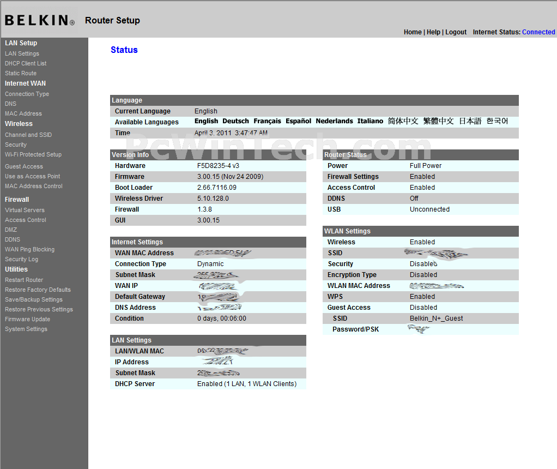Open Virtual Servers page

pyautogui.click(x=25, y=210)
